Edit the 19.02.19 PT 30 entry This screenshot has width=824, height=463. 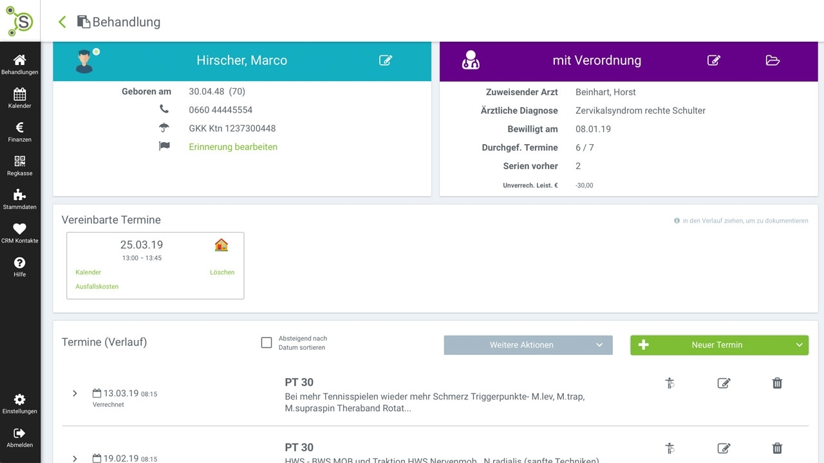tap(724, 448)
